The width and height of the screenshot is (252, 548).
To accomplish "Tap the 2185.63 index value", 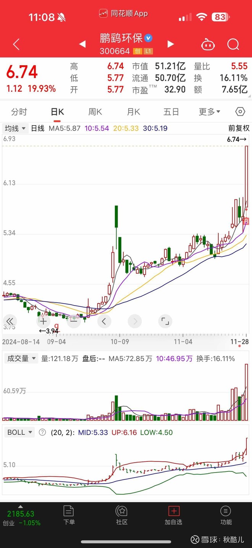I will 21,514.
